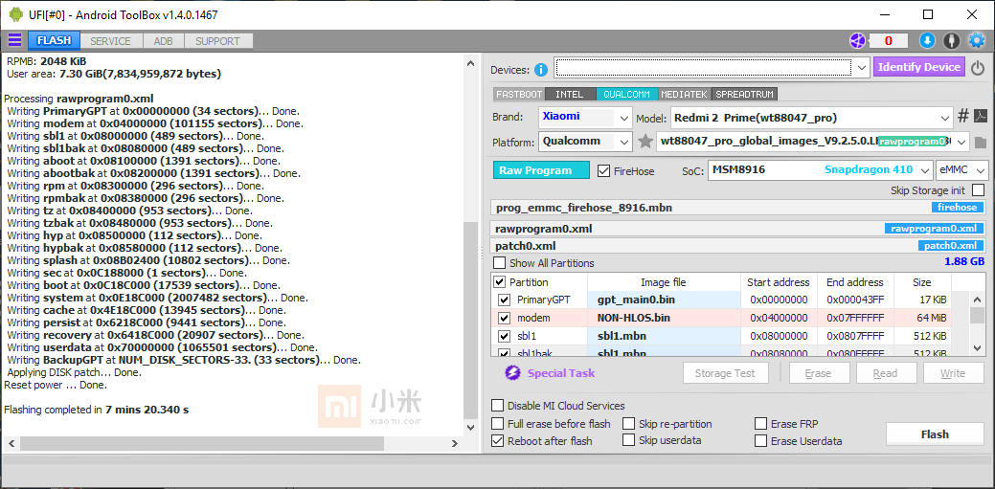Switch to the FLASH tab
This screenshot has height=489, width=995.
[x=54, y=40]
